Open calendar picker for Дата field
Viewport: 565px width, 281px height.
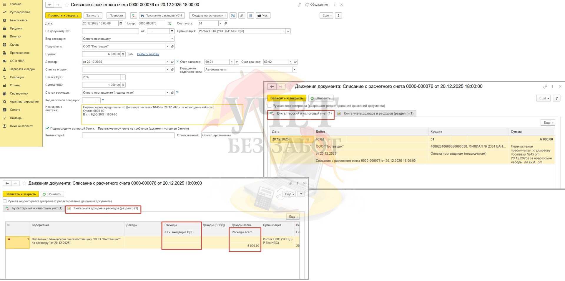pos(121,24)
